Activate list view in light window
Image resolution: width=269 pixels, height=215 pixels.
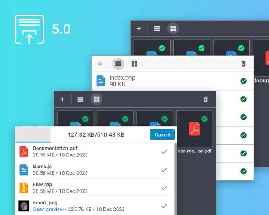click(x=118, y=64)
